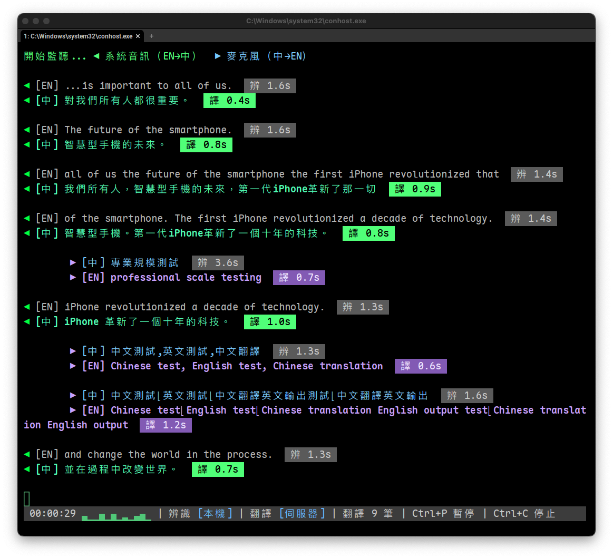Click line 'iPhone 革新了一個十年的科技。'
The image size is (613, 558).
click(148, 321)
